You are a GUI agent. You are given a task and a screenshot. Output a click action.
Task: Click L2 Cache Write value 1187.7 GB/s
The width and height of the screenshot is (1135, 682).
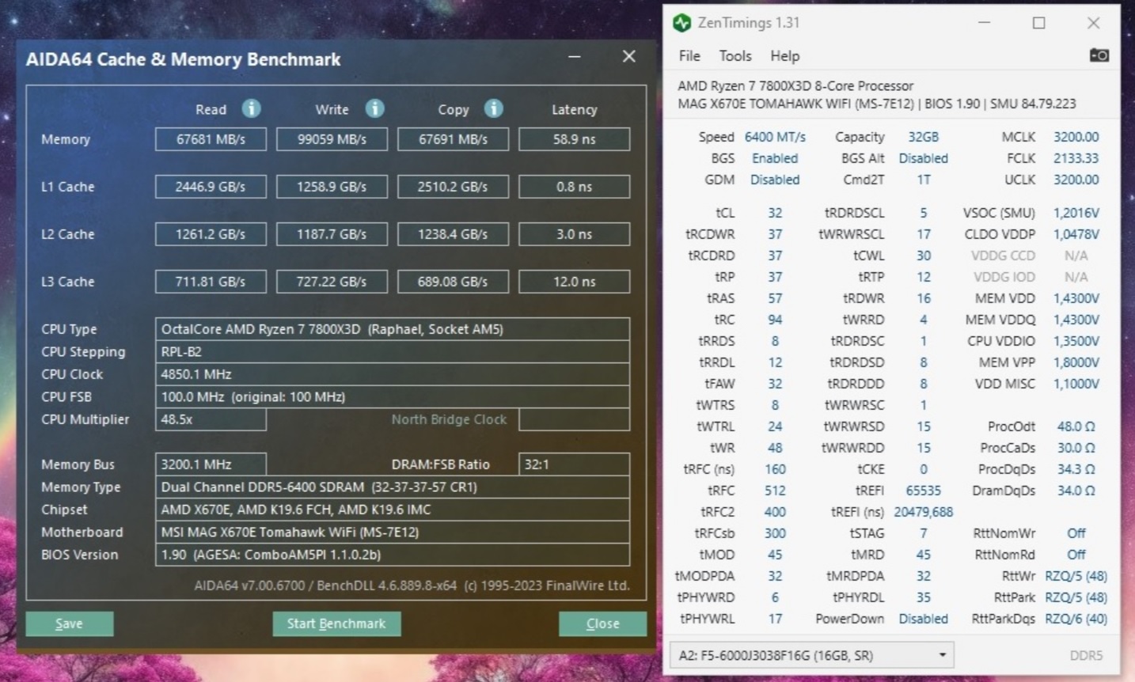point(332,234)
